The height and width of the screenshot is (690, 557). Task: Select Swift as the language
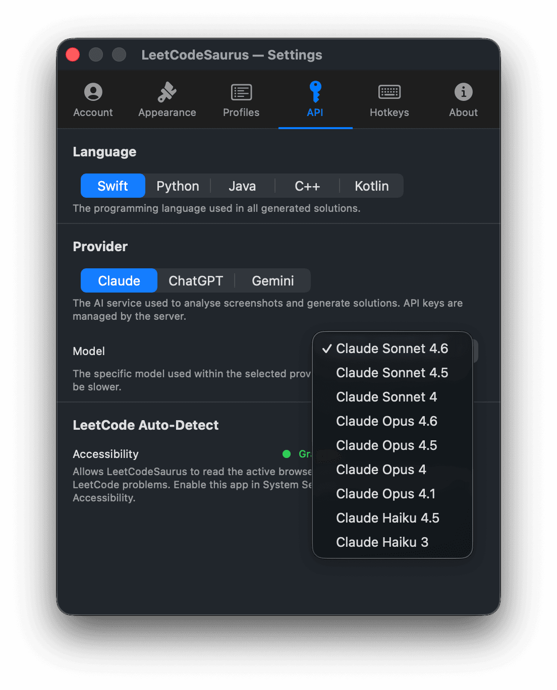113,186
